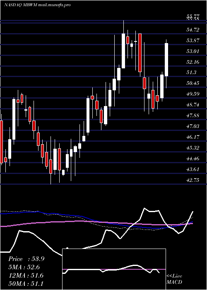207x290 pixels.
Task: Click the 52.16 price axis label
Action: pos(193,62)
